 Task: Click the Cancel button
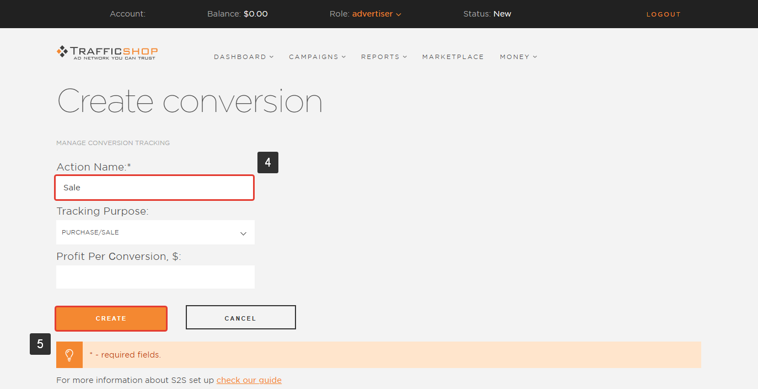click(241, 317)
